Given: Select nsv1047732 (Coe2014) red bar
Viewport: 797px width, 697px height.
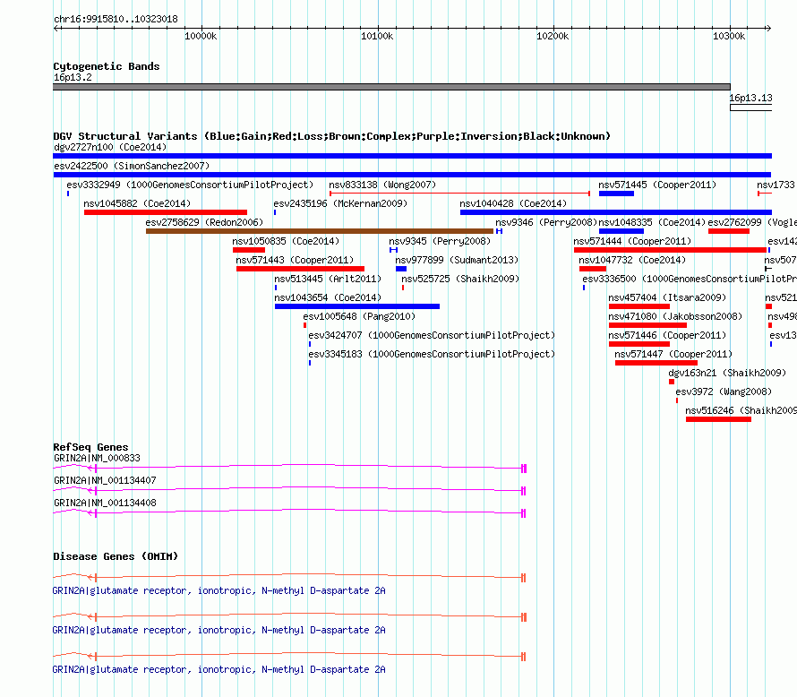Looking at the screenshot, I should click(593, 269).
